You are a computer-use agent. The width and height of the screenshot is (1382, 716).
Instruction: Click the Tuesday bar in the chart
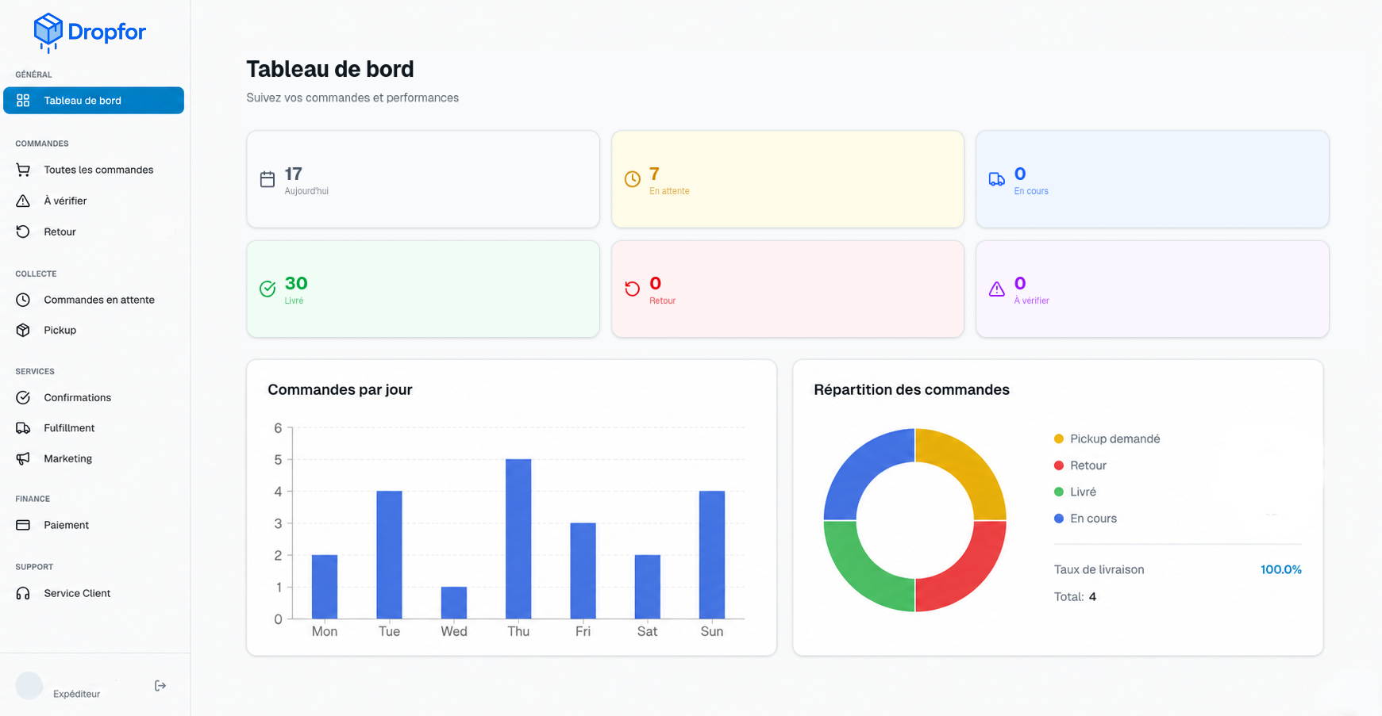point(389,555)
